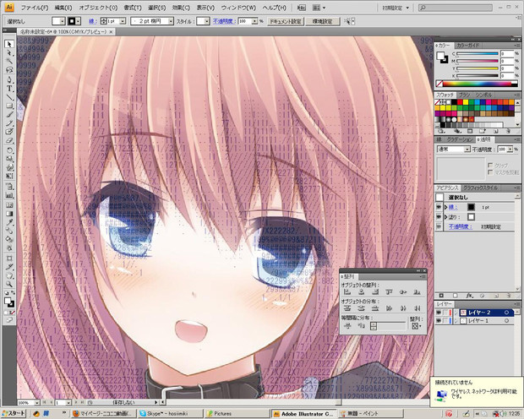Expand レイヤー 2 disclosure triangle
This screenshot has width=524, height=419.
click(x=456, y=313)
